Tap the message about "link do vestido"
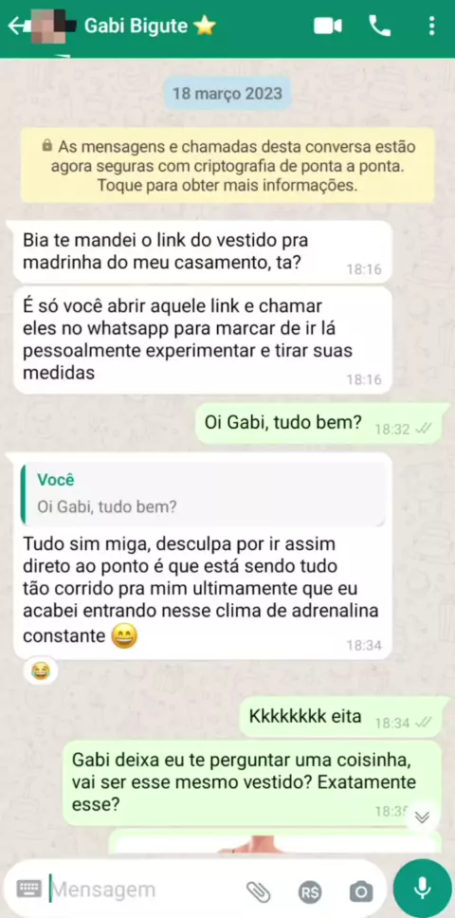Screen dimensions: 455x918 (202, 250)
